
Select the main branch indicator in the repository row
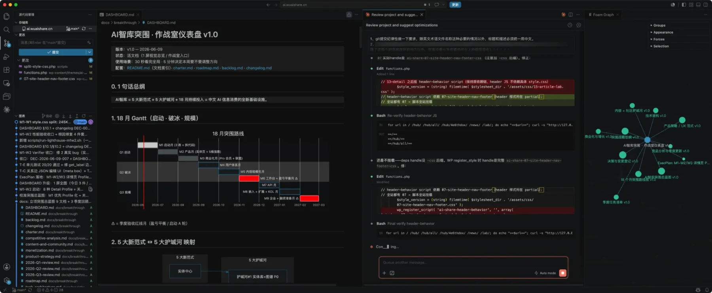tap(73, 29)
